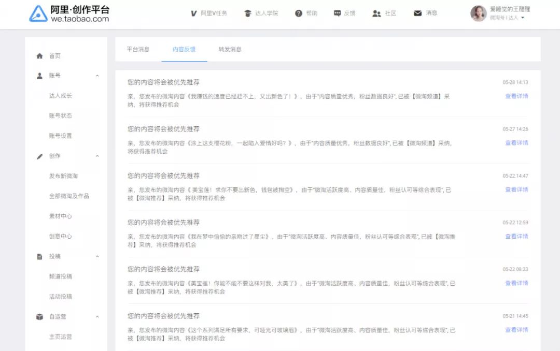Select the 创作 pen icon in sidebar
This screenshot has width=560, height=351.
pyautogui.click(x=39, y=156)
